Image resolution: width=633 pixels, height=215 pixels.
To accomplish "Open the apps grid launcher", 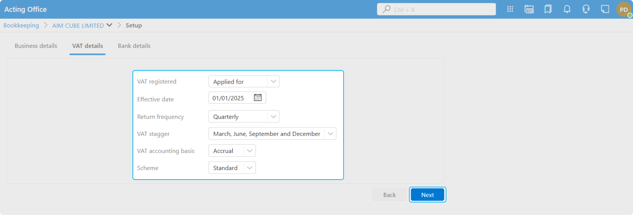I will 510,9.
